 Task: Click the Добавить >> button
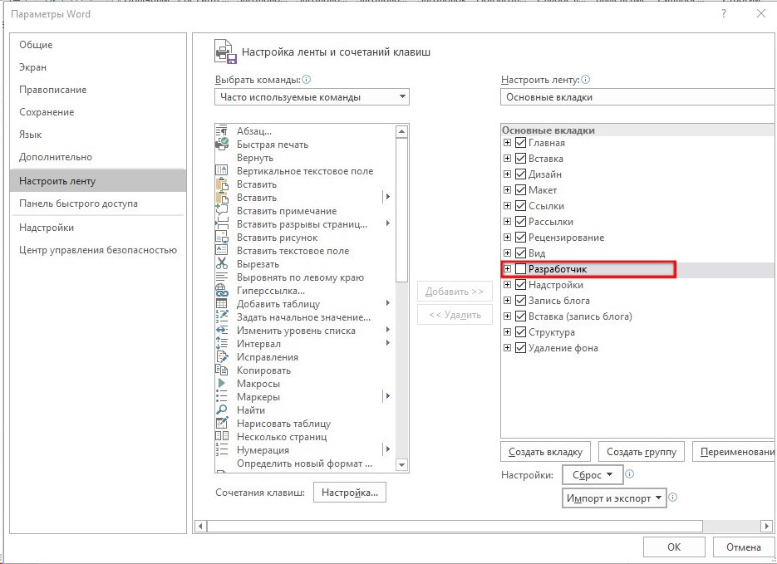tap(455, 292)
